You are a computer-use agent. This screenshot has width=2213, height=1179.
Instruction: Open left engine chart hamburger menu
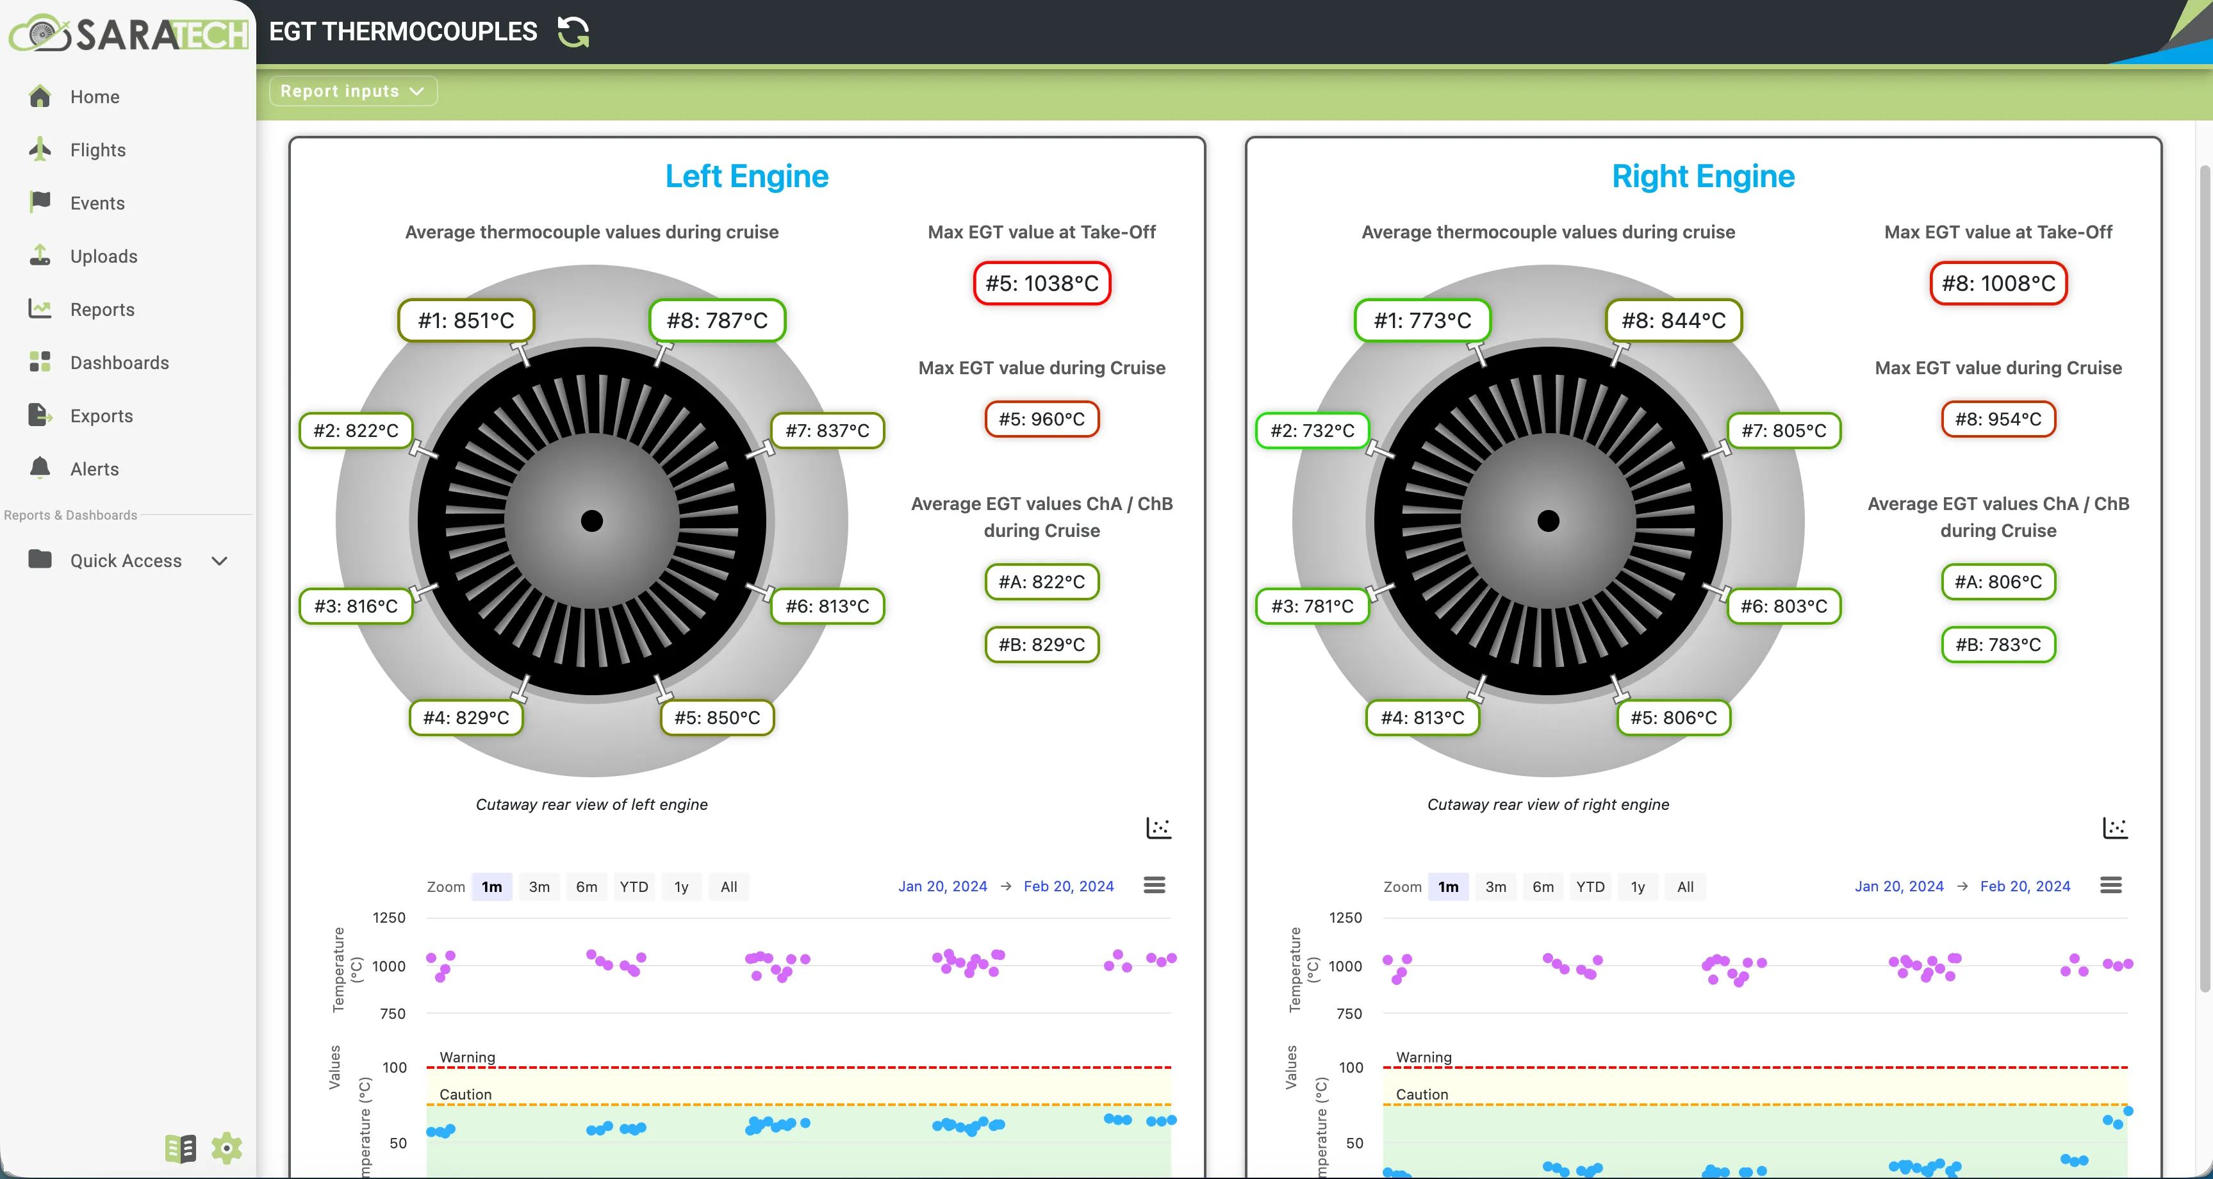[x=1155, y=885]
